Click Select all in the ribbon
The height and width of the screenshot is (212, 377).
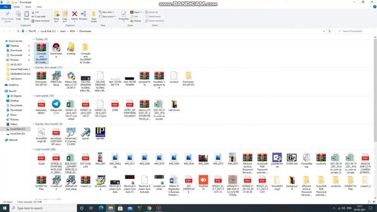click(x=151, y=12)
